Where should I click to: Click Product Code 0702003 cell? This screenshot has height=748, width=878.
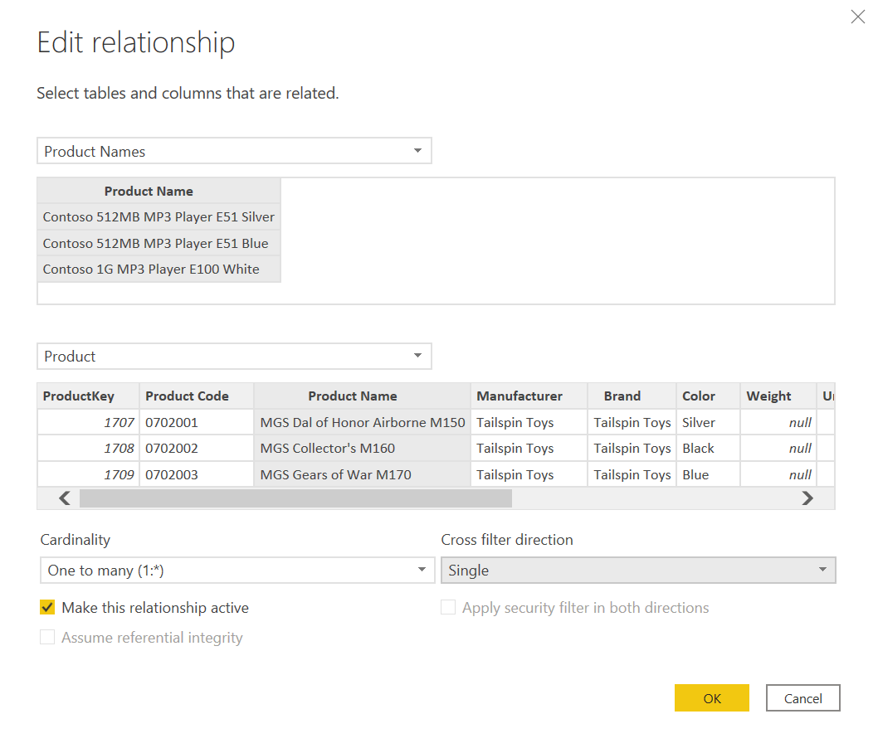(197, 474)
